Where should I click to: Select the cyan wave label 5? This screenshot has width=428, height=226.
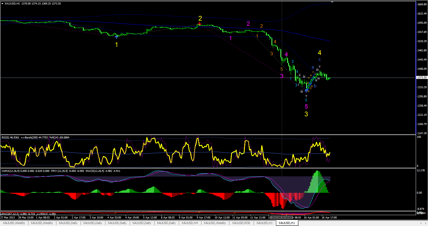pyautogui.click(x=306, y=100)
